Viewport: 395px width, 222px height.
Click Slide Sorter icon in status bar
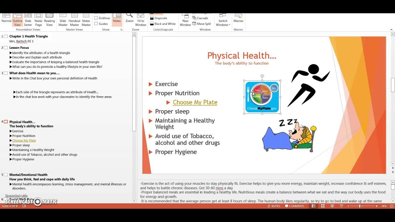point(323,206)
